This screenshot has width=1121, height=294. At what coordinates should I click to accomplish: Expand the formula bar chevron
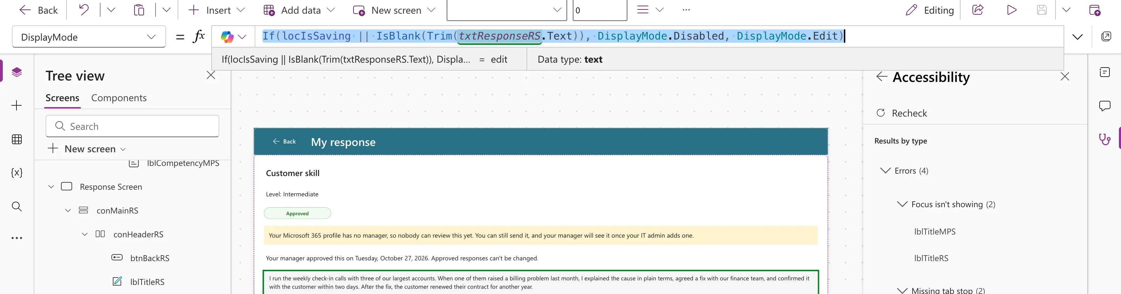click(1077, 37)
